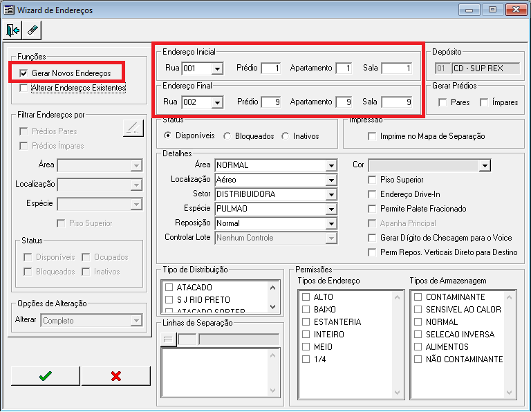Click the Prédio field in Endereço Inicial
Screen dimensions: 531x412
coord(270,68)
